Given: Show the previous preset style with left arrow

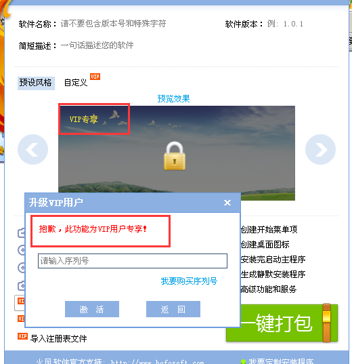Looking at the screenshot, I should pos(32,149).
